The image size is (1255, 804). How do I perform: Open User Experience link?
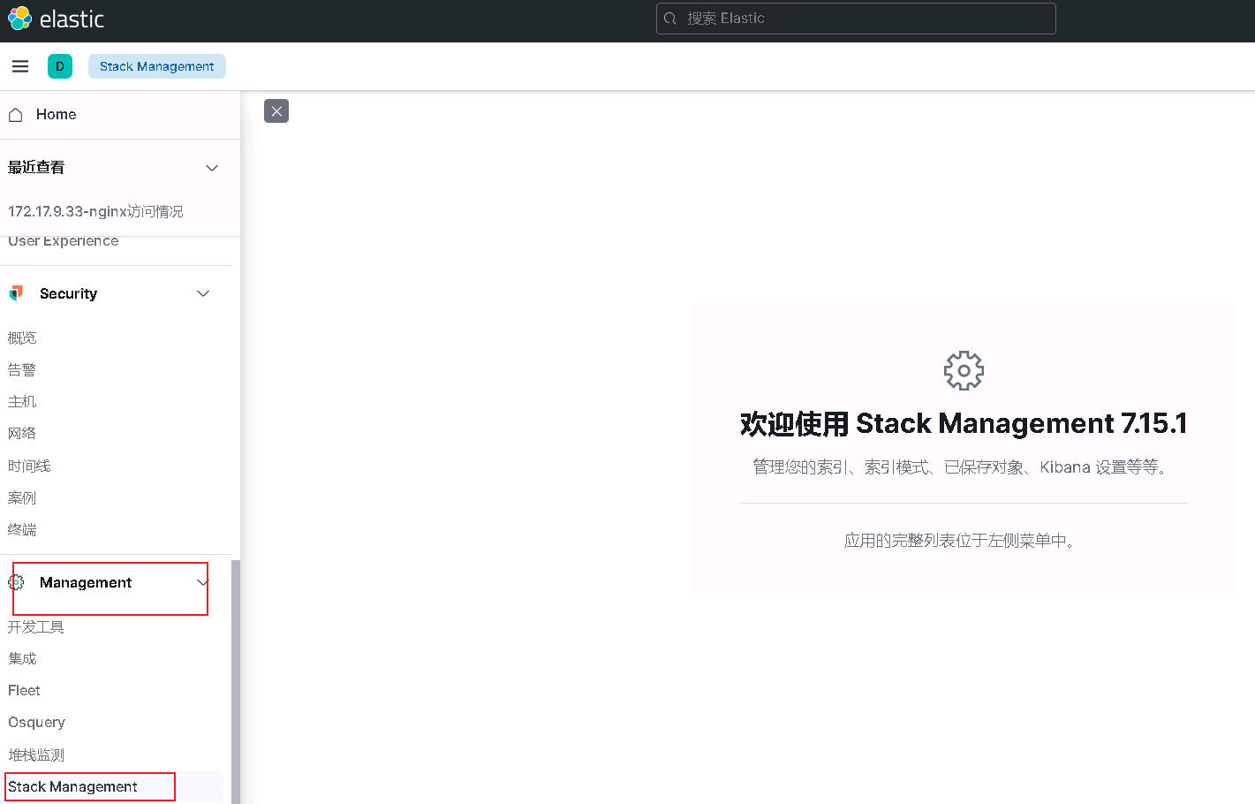point(64,241)
